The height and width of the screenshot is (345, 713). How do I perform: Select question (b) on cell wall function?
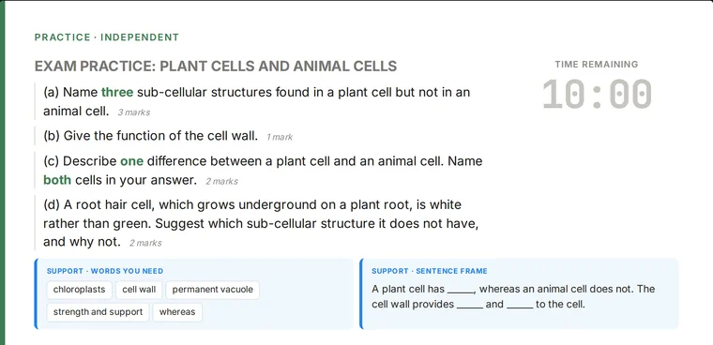[168, 136]
